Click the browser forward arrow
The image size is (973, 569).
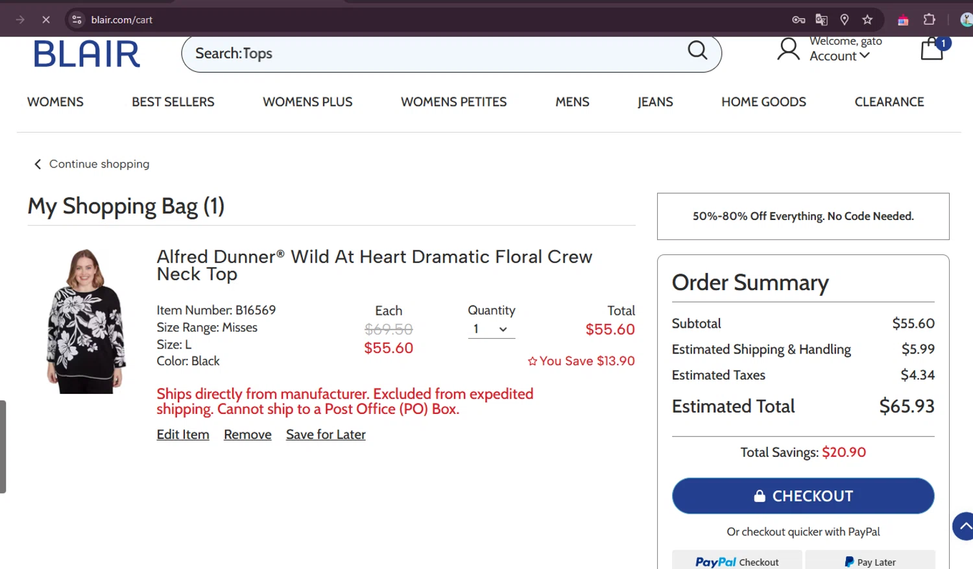tap(20, 19)
